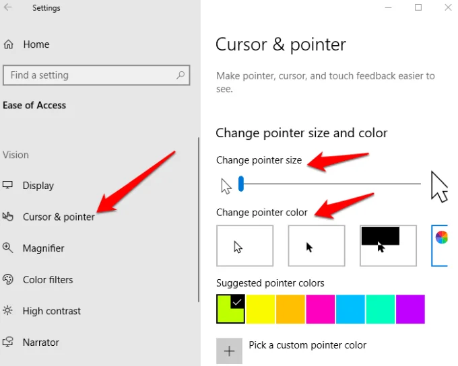Choose the turquoise suggested pointer color

[x=381, y=309]
